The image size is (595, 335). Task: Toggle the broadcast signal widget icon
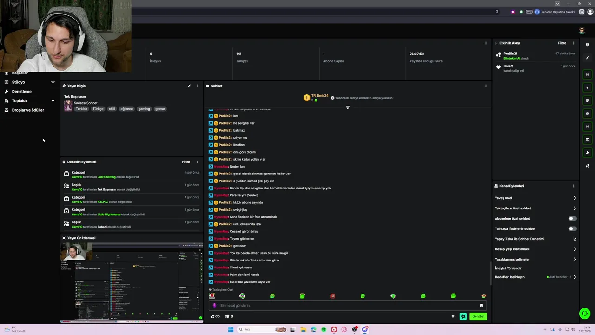pos(588,127)
